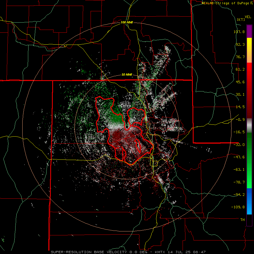Select the -0.9 legend value
The height and width of the screenshot is (254, 254).
coord(240,120)
